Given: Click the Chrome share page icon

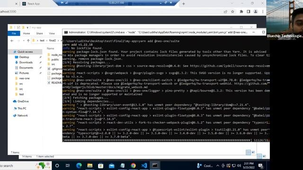Looking at the screenshot, I should tap(225, 12).
